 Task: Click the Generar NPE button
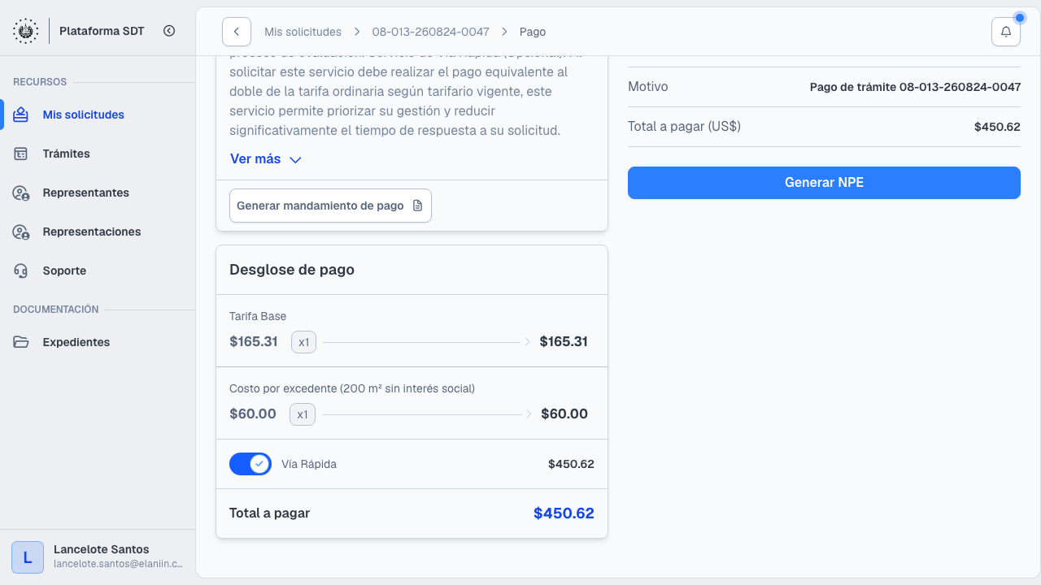click(x=824, y=183)
